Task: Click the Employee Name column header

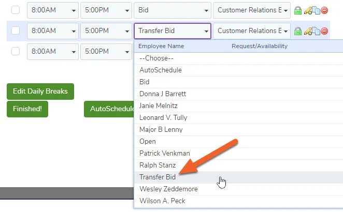Action: coord(161,46)
